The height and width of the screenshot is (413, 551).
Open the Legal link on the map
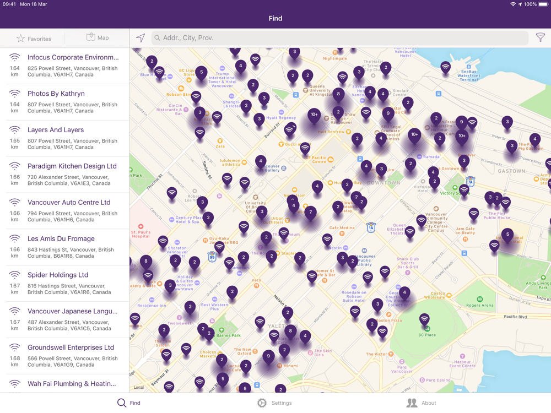[x=139, y=387]
